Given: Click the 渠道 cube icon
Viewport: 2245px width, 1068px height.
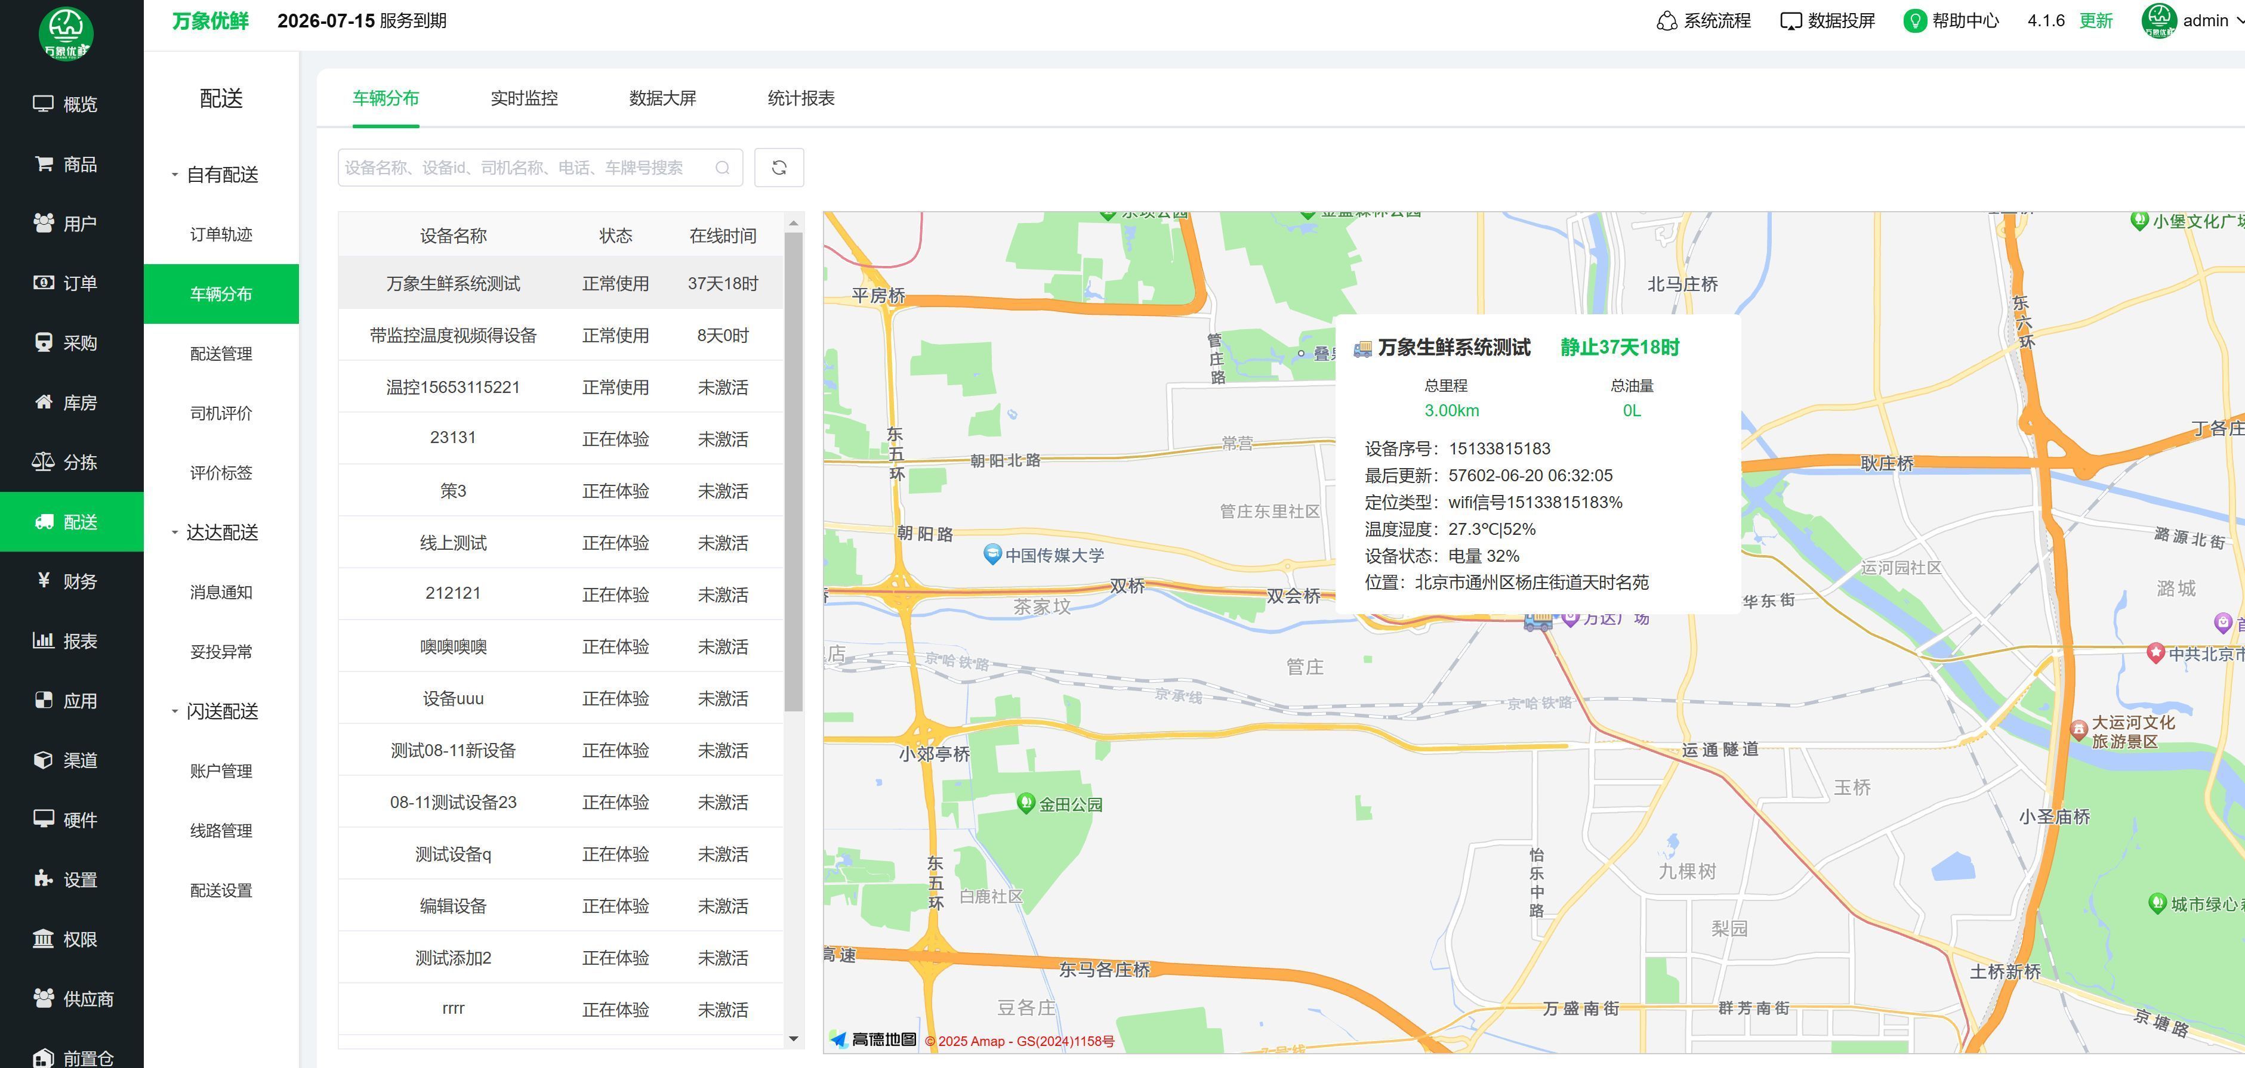Looking at the screenshot, I should click(x=43, y=760).
